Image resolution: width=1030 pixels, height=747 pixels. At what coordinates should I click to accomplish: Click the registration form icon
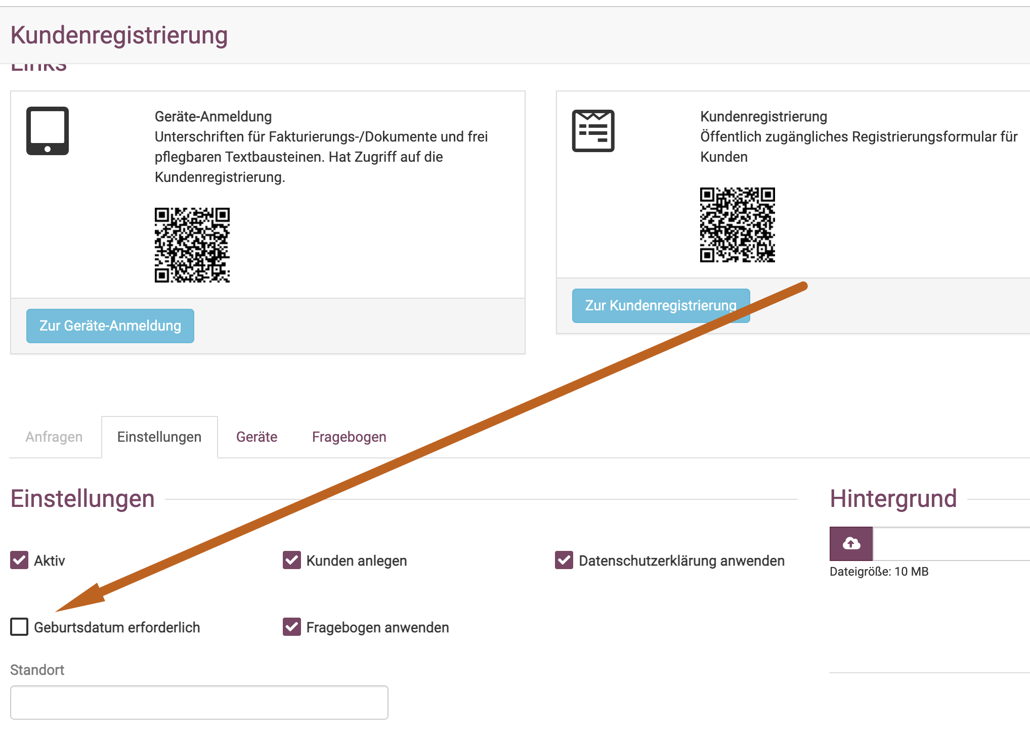click(593, 131)
